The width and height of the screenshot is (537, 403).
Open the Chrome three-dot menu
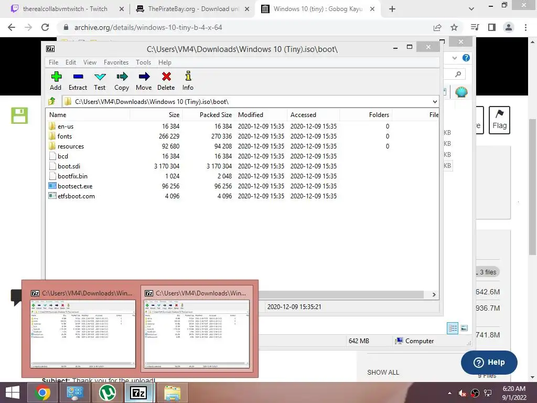pyautogui.click(x=525, y=27)
